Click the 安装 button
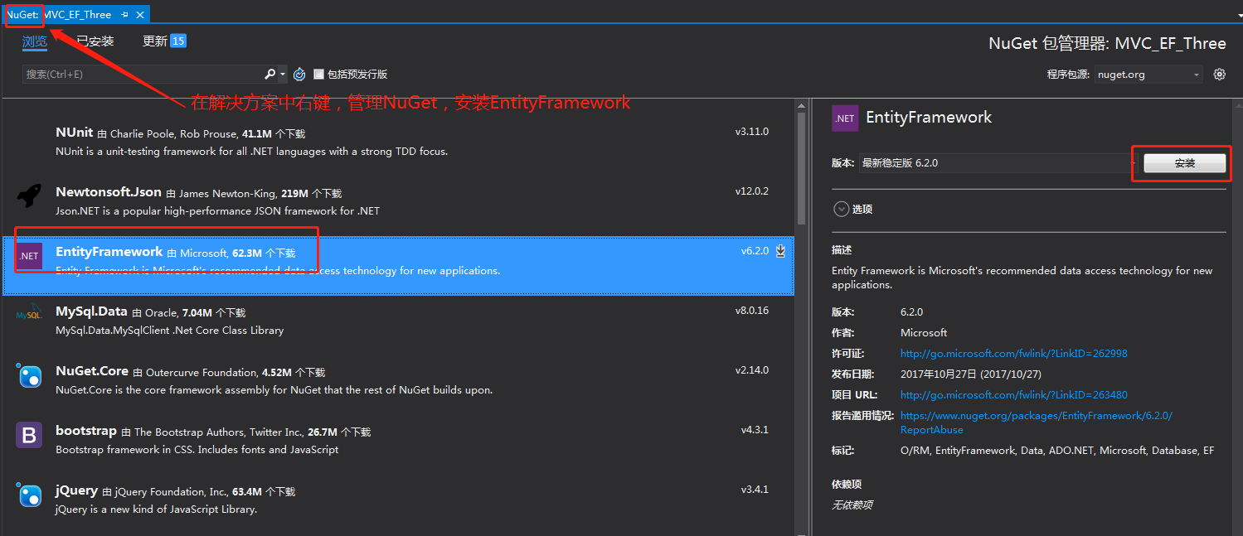Viewport: 1243px width, 536px height. pyautogui.click(x=1184, y=164)
